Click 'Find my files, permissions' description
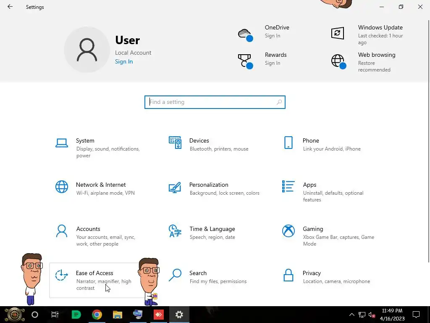The image size is (430, 323). coord(218,281)
